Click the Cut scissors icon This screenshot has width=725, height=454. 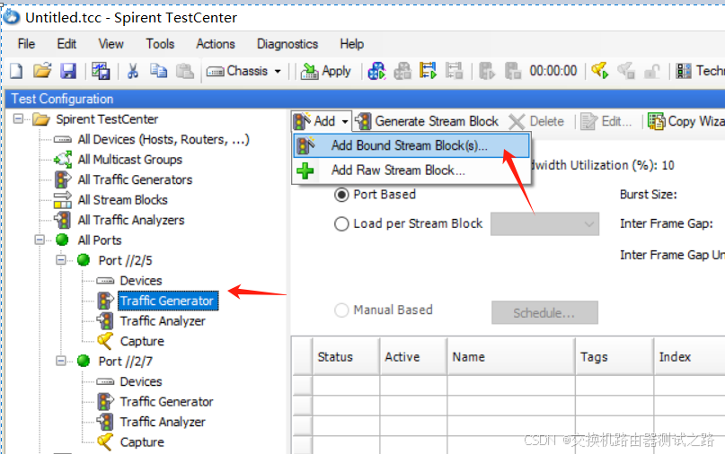point(133,71)
